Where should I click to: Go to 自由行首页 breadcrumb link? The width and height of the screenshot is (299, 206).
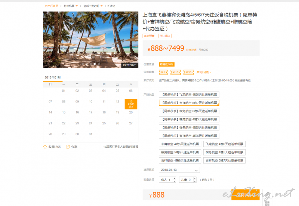pos(52,6)
